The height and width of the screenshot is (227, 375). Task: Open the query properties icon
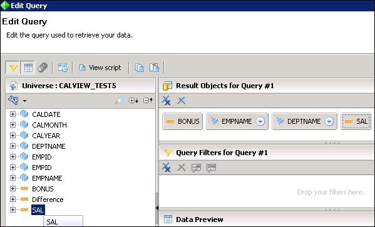pyautogui.click(x=63, y=68)
